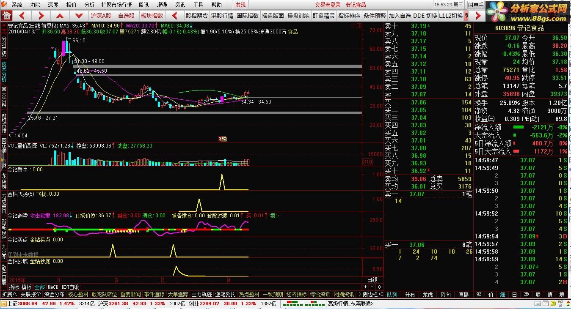
Task: Open the 系统 menu
Action: point(17,5)
